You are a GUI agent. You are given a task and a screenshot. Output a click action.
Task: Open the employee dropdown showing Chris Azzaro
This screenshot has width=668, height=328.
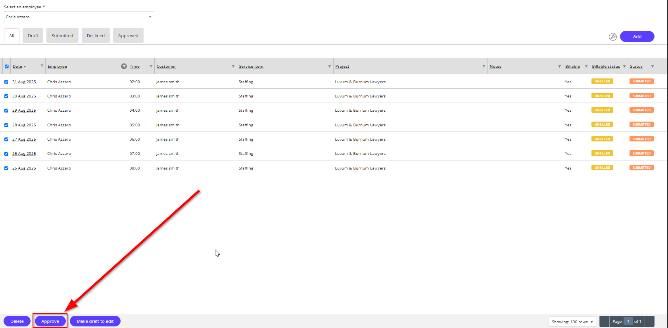point(79,17)
